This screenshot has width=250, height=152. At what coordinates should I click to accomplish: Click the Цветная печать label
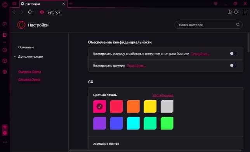coord(105,95)
